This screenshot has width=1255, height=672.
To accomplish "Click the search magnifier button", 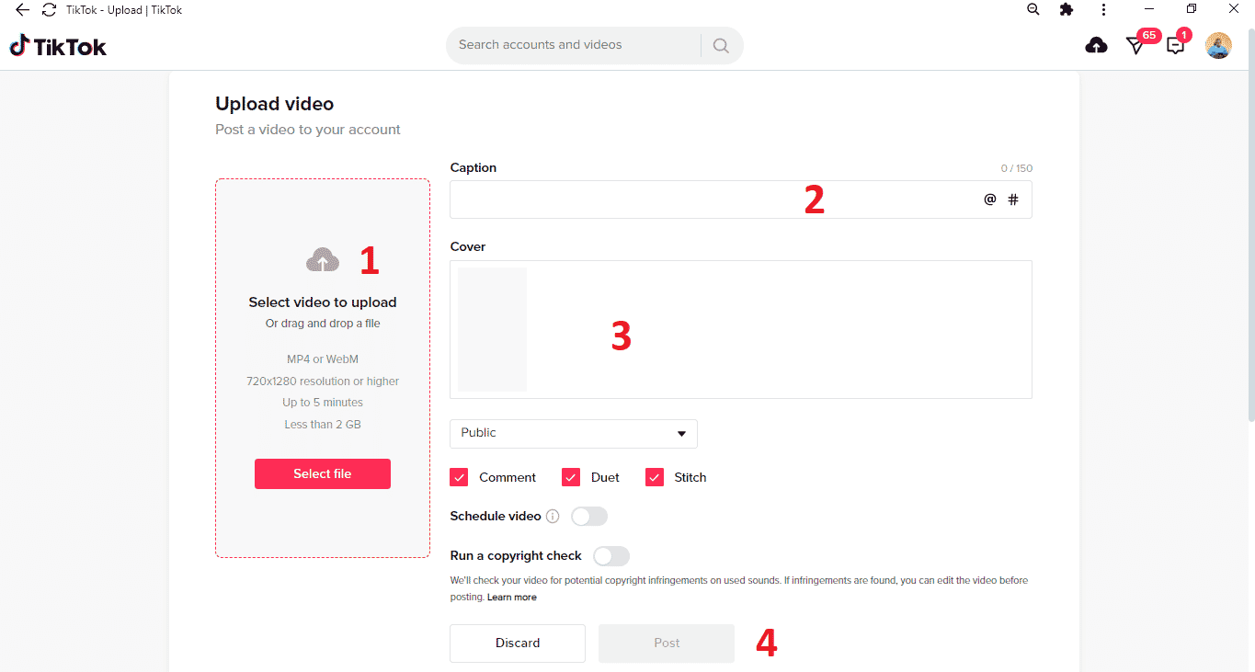I will coord(721,45).
